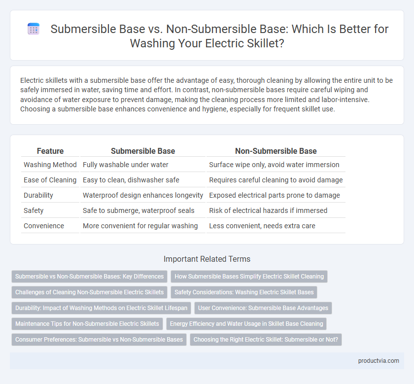Viewport: 414px width, 384px height.
Task: Open 'Submersible vs Non-Submersible Bases: Key Differences' tag
Action: point(90,277)
